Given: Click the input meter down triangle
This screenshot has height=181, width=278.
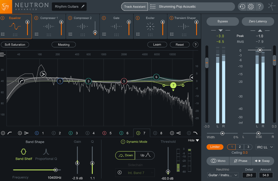Looking at the screenshot, I should [220, 30].
